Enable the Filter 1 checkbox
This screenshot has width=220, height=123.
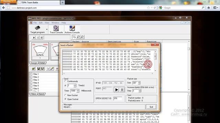(31, 74)
